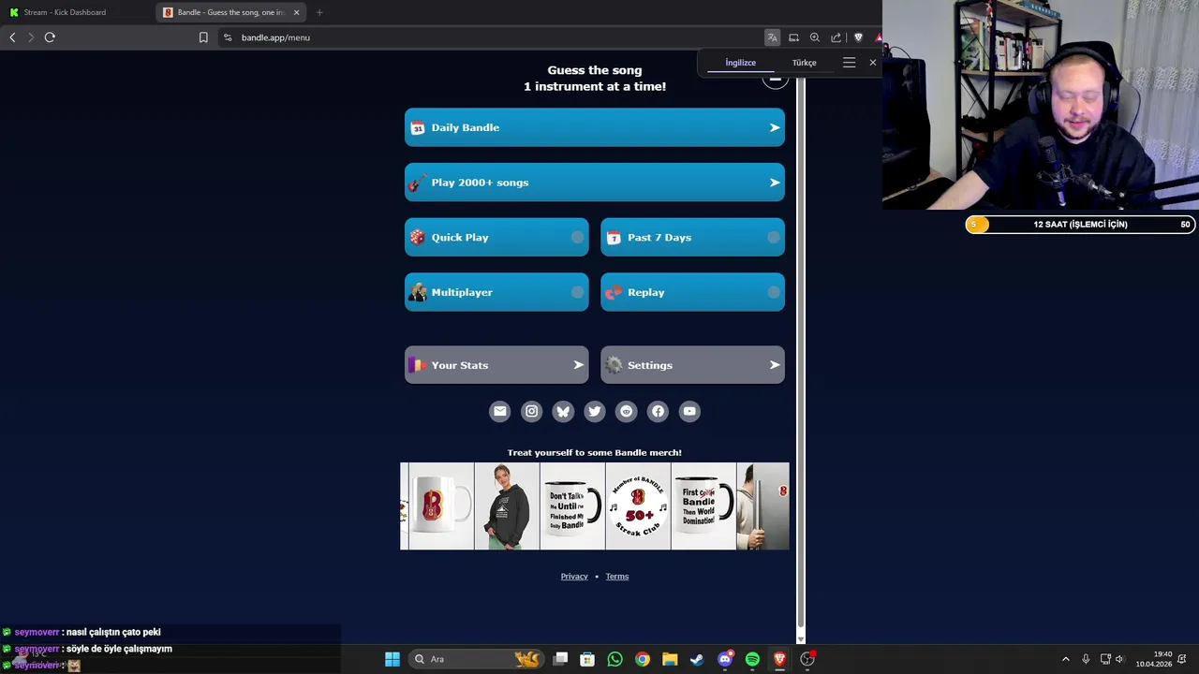Screen dimensions: 1199x674
Task: Close the translate popup
Action: (873, 63)
